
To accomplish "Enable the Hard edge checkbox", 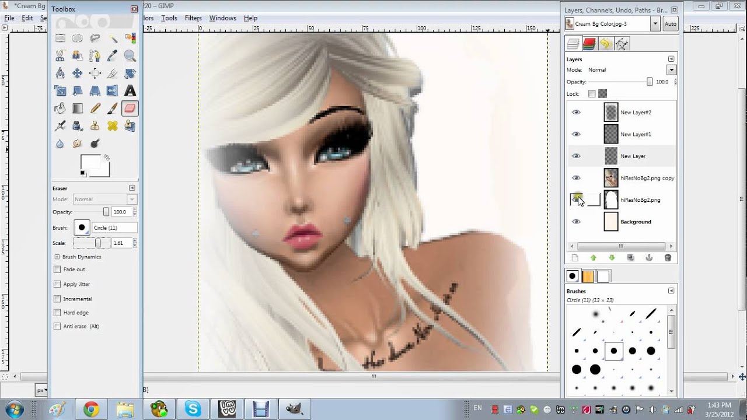I will pos(57,313).
